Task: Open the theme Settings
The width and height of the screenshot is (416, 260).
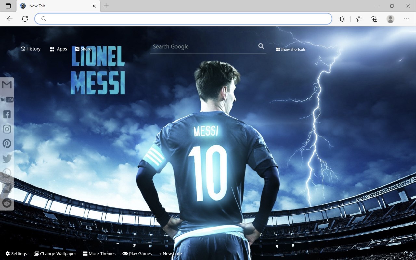Action: coord(16,254)
